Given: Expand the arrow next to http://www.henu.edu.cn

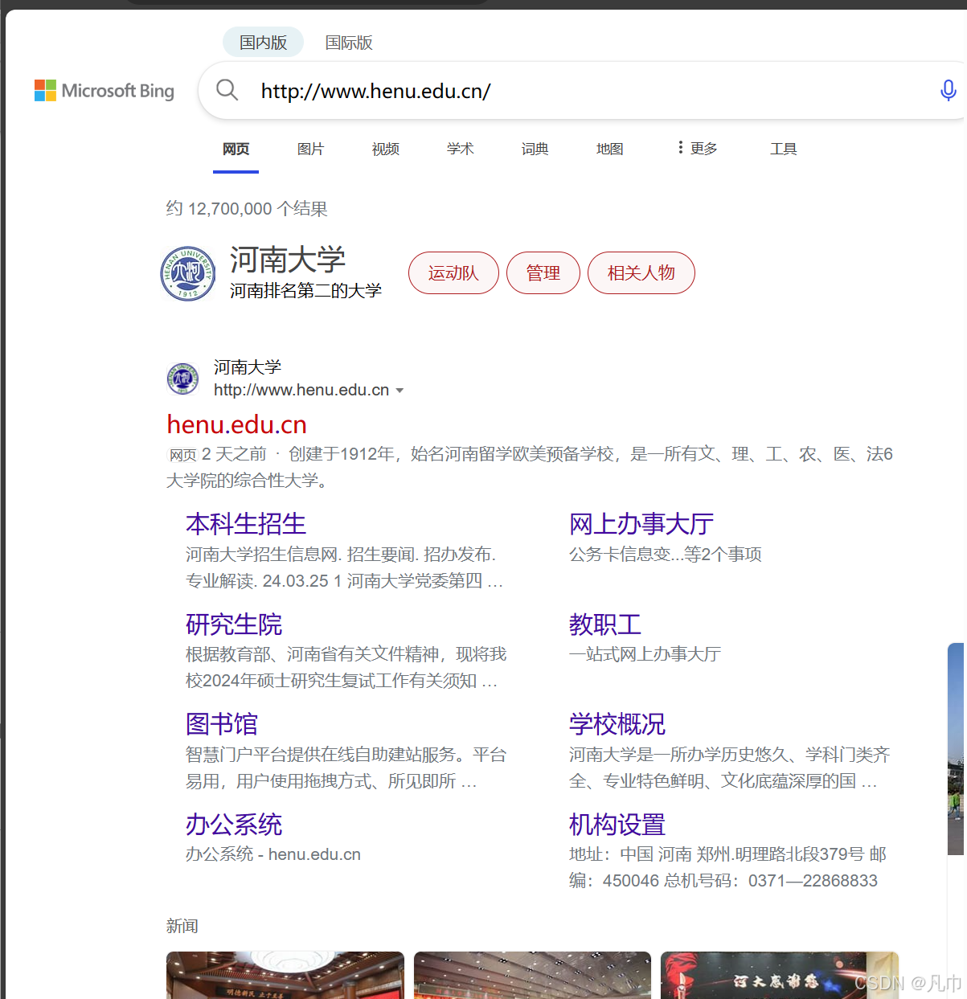Looking at the screenshot, I should [400, 391].
